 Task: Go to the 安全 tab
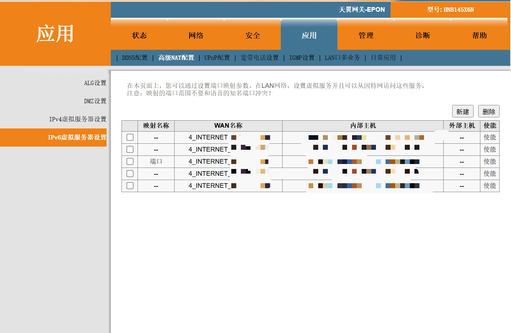(253, 36)
